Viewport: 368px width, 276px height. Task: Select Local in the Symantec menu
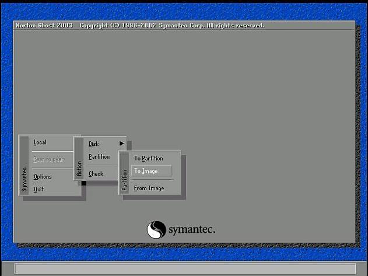coord(40,142)
